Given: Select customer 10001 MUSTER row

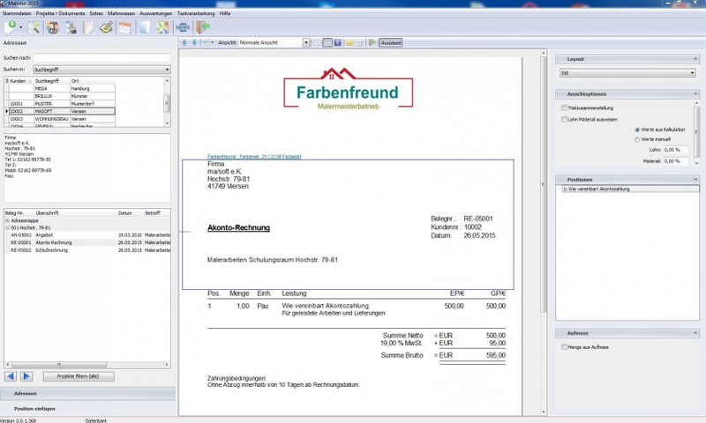Looking at the screenshot, I should (x=62, y=103).
